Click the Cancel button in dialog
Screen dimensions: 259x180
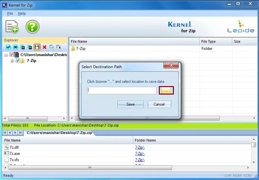coord(159,104)
